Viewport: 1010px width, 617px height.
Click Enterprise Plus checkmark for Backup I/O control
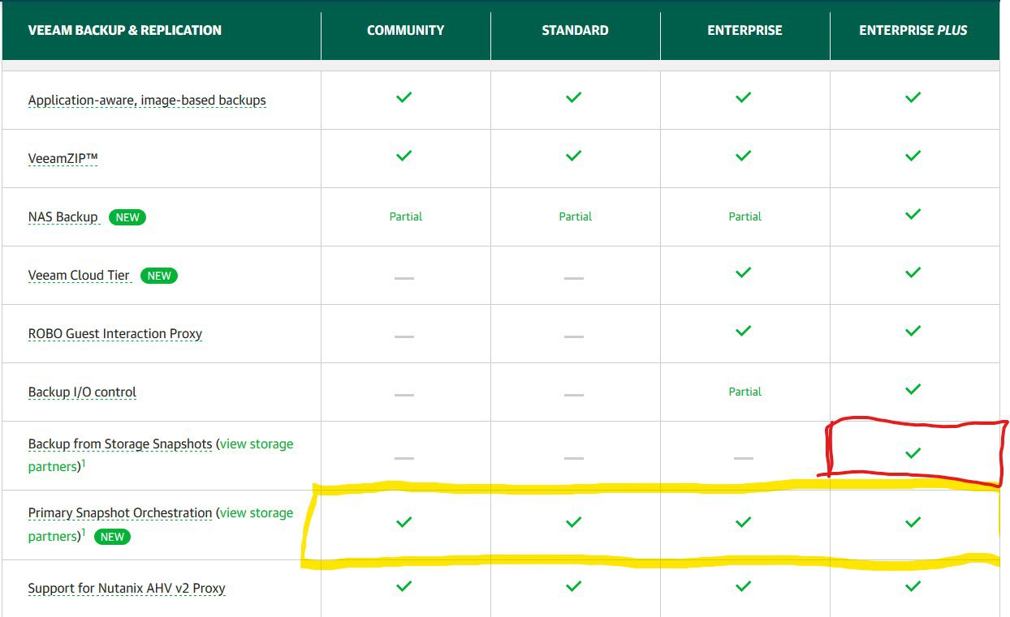[x=913, y=389]
